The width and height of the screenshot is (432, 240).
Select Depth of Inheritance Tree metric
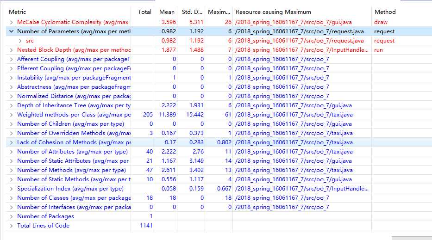pos(74,105)
